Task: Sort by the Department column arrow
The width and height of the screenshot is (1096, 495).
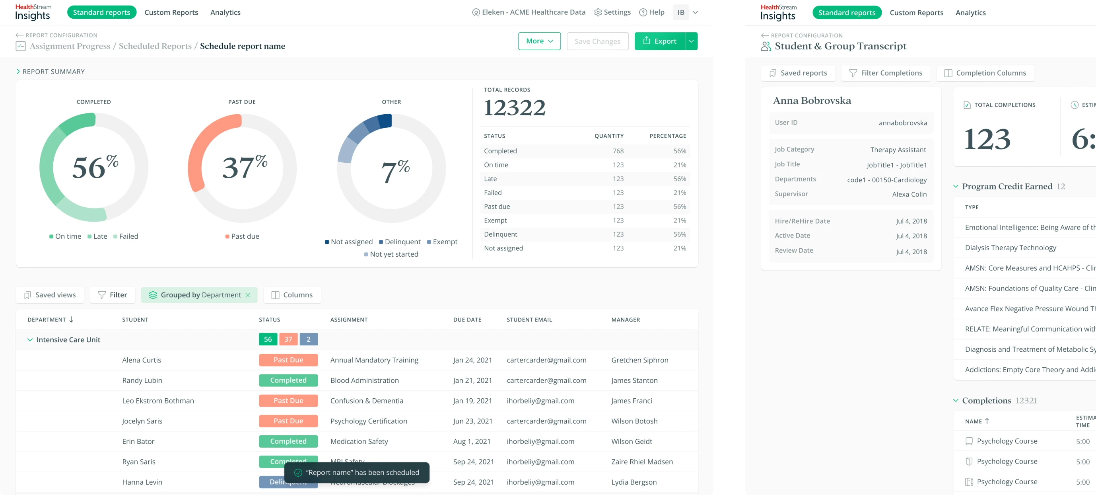Action: pyautogui.click(x=71, y=320)
